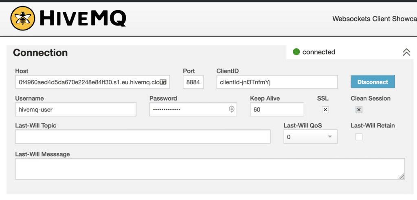Click the autofill icon inside Host field
Image resolution: width=417 pixels, height=200 pixels.
point(163,82)
